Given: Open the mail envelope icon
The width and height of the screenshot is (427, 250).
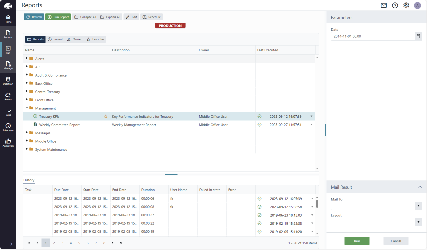Looking at the screenshot, I should (384, 5).
